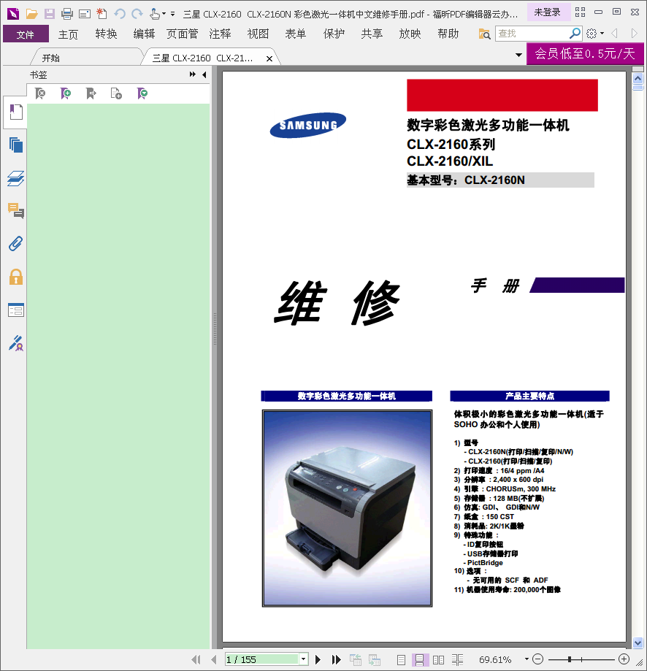Image resolution: width=647 pixels, height=671 pixels.
Task: Select continuous page view mode
Action: (419, 660)
